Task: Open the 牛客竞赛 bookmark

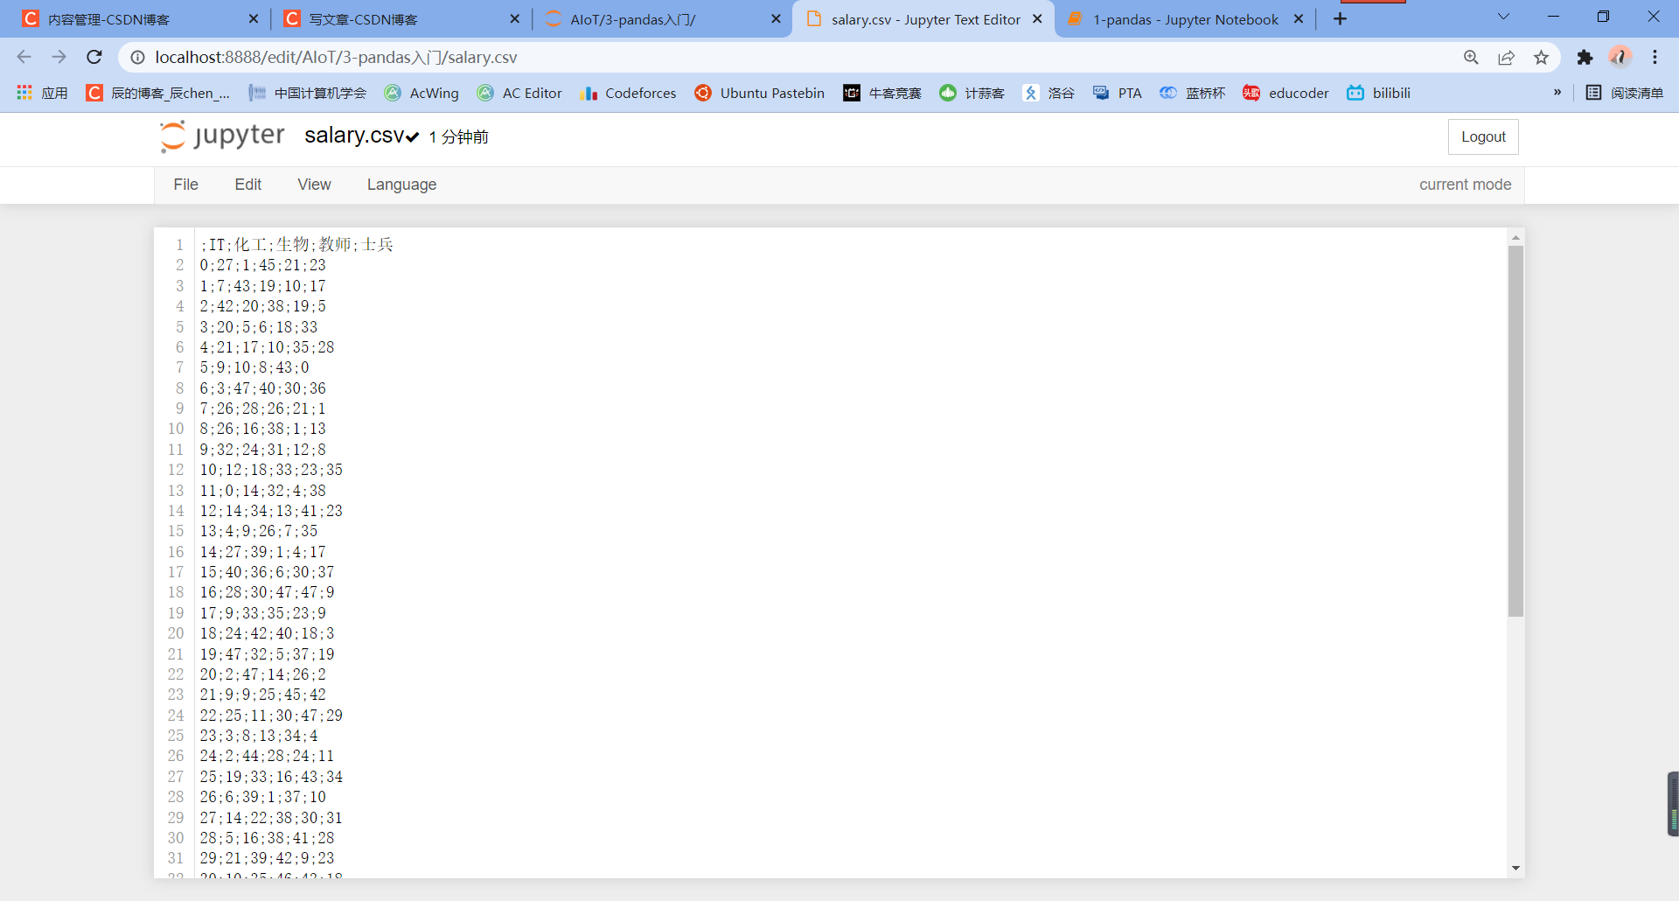Action: 882,93
